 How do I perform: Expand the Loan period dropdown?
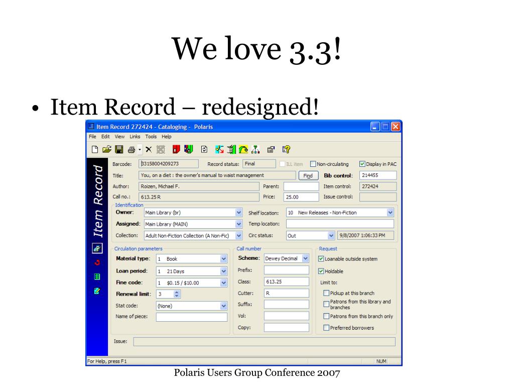tap(223, 271)
